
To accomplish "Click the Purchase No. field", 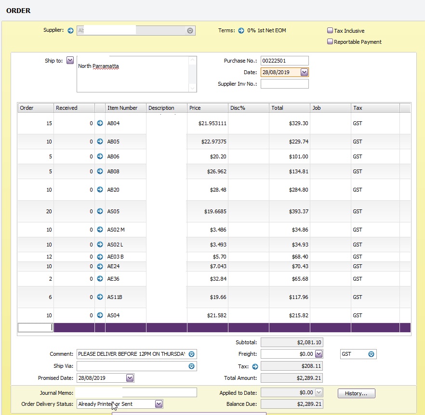I will 285,61.
